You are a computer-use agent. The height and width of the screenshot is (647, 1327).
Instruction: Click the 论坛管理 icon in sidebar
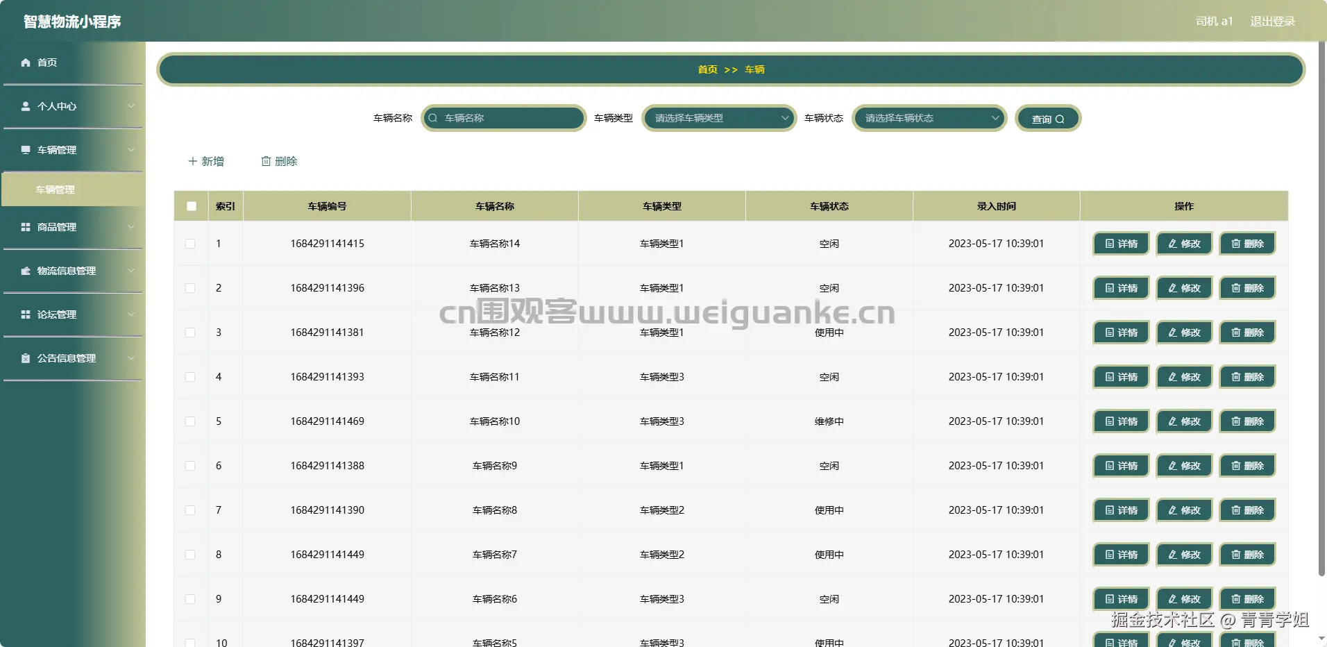click(26, 314)
